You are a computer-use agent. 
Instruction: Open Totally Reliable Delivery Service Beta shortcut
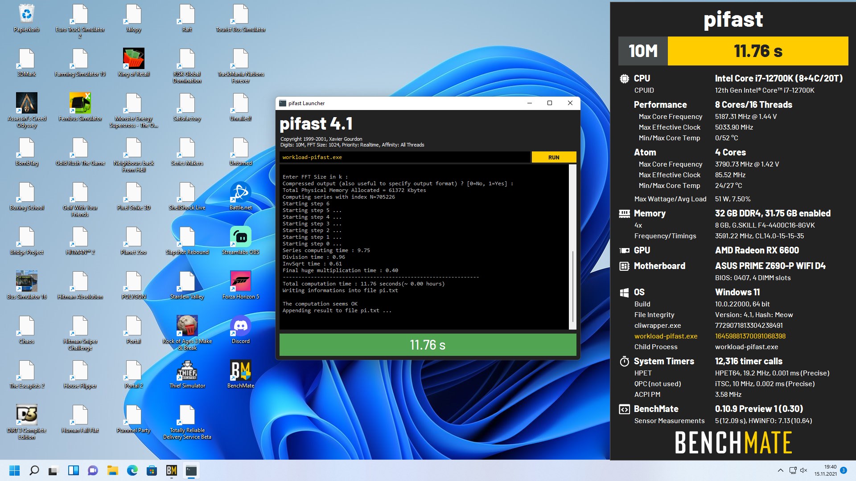click(x=187, y=422)
